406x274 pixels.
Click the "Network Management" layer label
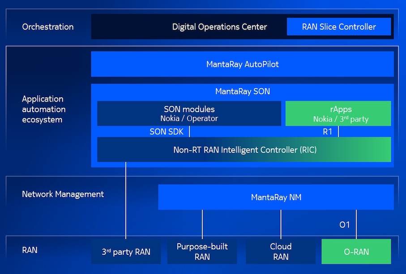coord(63,194)
